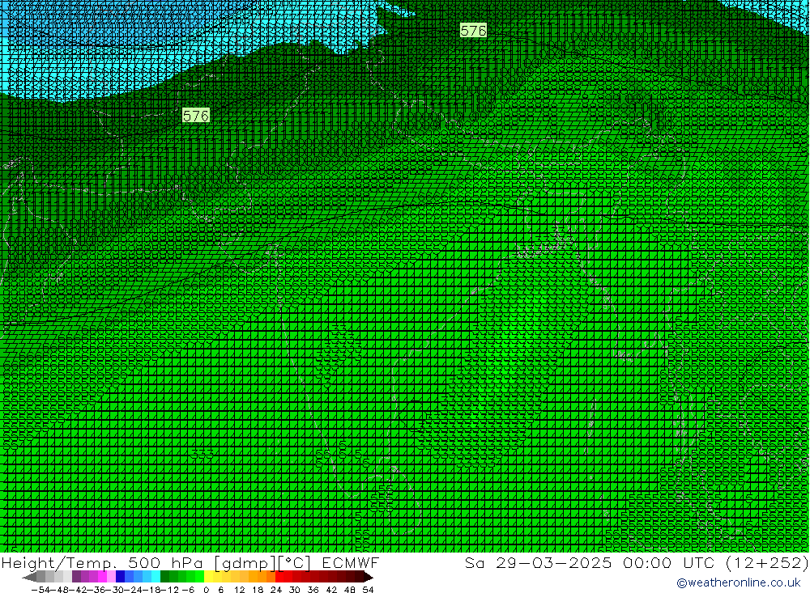Click the left gray arrow of color scale
Viewport: 810px width, 593px height.
coord(29,577)
